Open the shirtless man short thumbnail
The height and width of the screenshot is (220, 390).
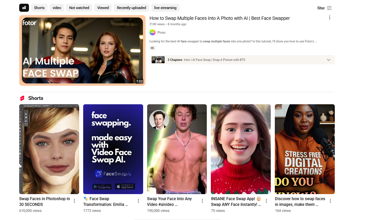(x=177, y=149)
